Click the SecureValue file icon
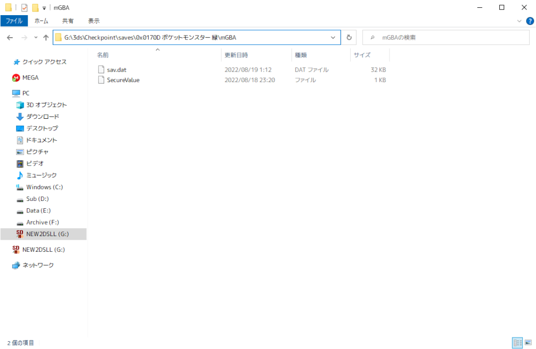536x349 pixels. 101,80
